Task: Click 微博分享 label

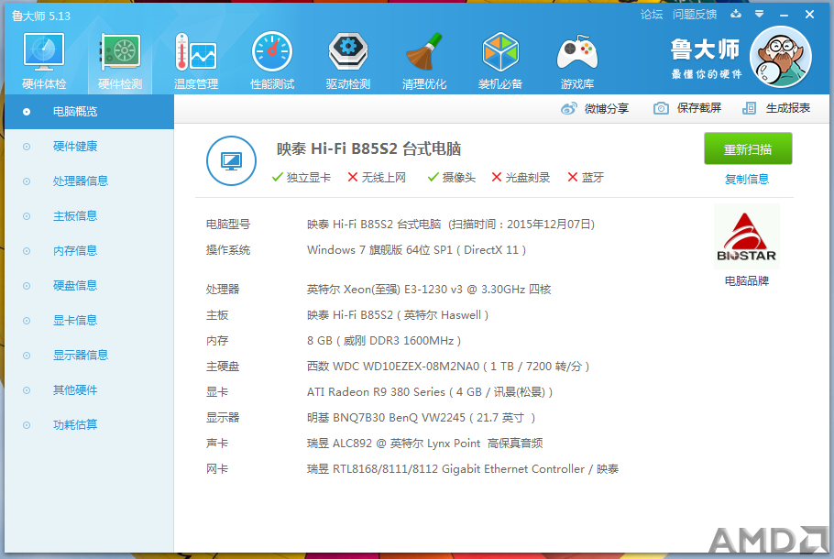Action: [607, 108]
